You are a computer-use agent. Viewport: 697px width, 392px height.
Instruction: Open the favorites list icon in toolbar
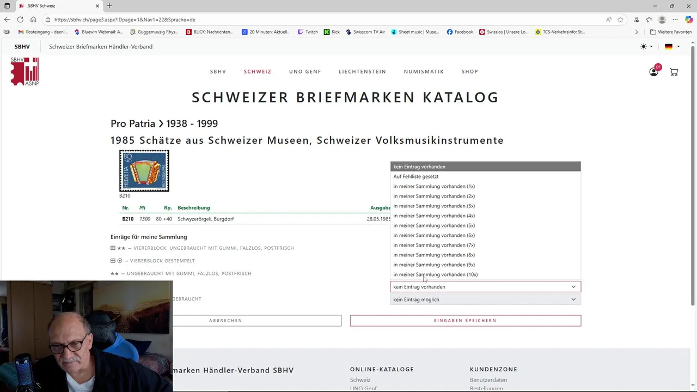(649, 20)
